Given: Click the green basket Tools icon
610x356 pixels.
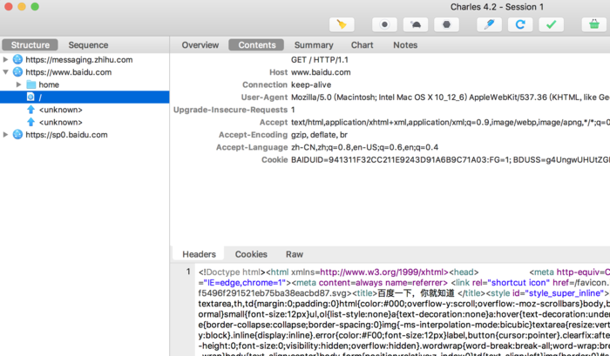Looking at the screenshot, I should tap(594, 24).
